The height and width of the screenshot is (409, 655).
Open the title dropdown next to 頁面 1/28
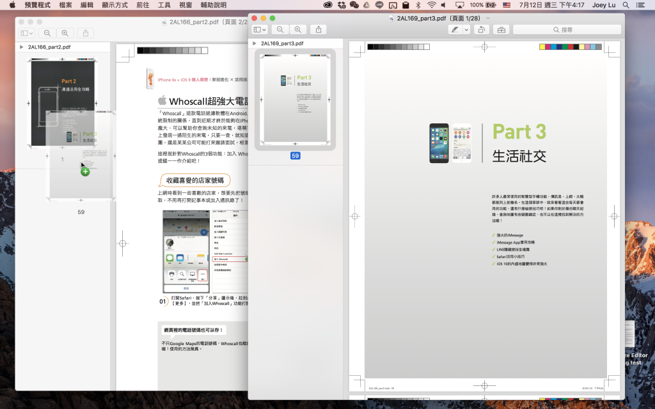[x=488, y=19]
